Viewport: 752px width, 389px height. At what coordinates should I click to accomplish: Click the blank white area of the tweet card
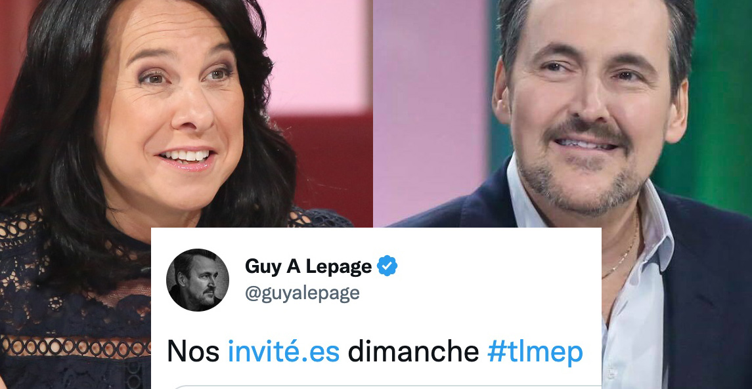(494, 287)
